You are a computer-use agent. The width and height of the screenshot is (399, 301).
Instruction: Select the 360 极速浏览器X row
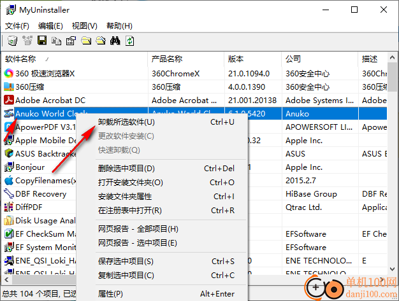click(194, 73)
